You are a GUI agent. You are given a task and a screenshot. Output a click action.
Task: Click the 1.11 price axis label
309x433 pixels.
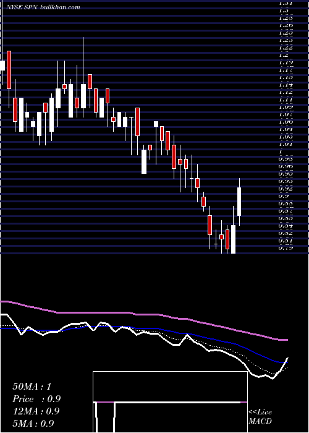[x=286, y=100]
